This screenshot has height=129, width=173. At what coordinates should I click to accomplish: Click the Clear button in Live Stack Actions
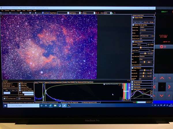7,90
